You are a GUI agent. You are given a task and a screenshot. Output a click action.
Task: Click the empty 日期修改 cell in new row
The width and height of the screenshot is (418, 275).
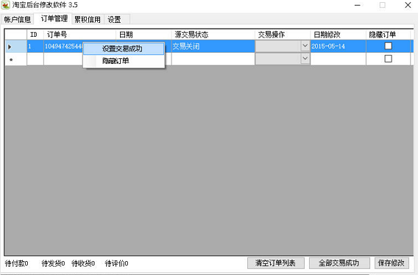click(x=338, y=59)
